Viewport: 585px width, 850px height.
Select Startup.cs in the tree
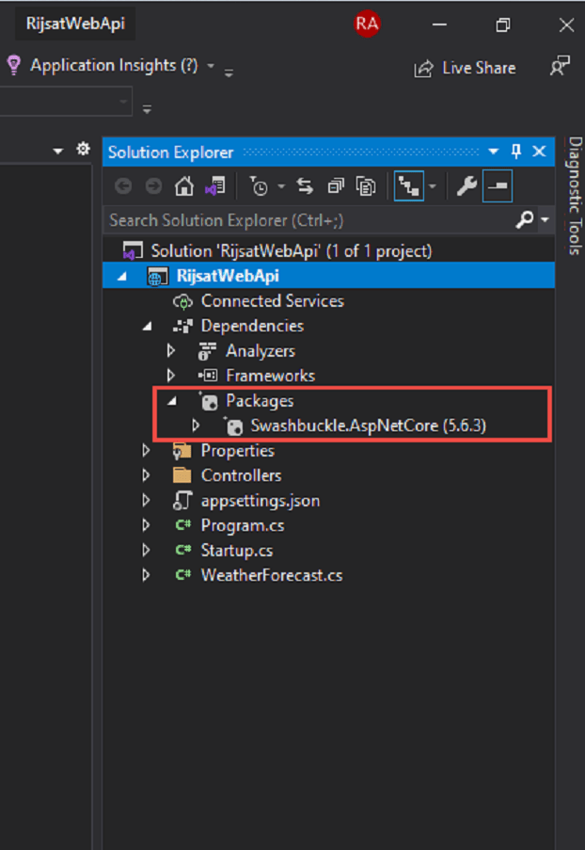[236, 550]
